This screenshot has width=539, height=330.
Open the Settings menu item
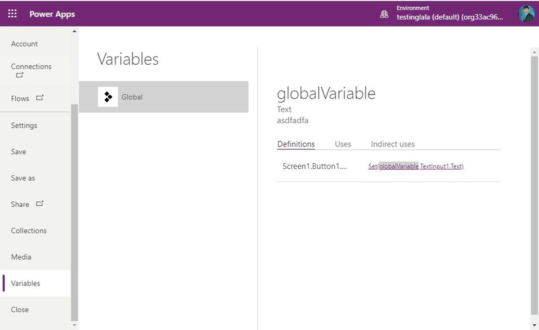(23, 125)
